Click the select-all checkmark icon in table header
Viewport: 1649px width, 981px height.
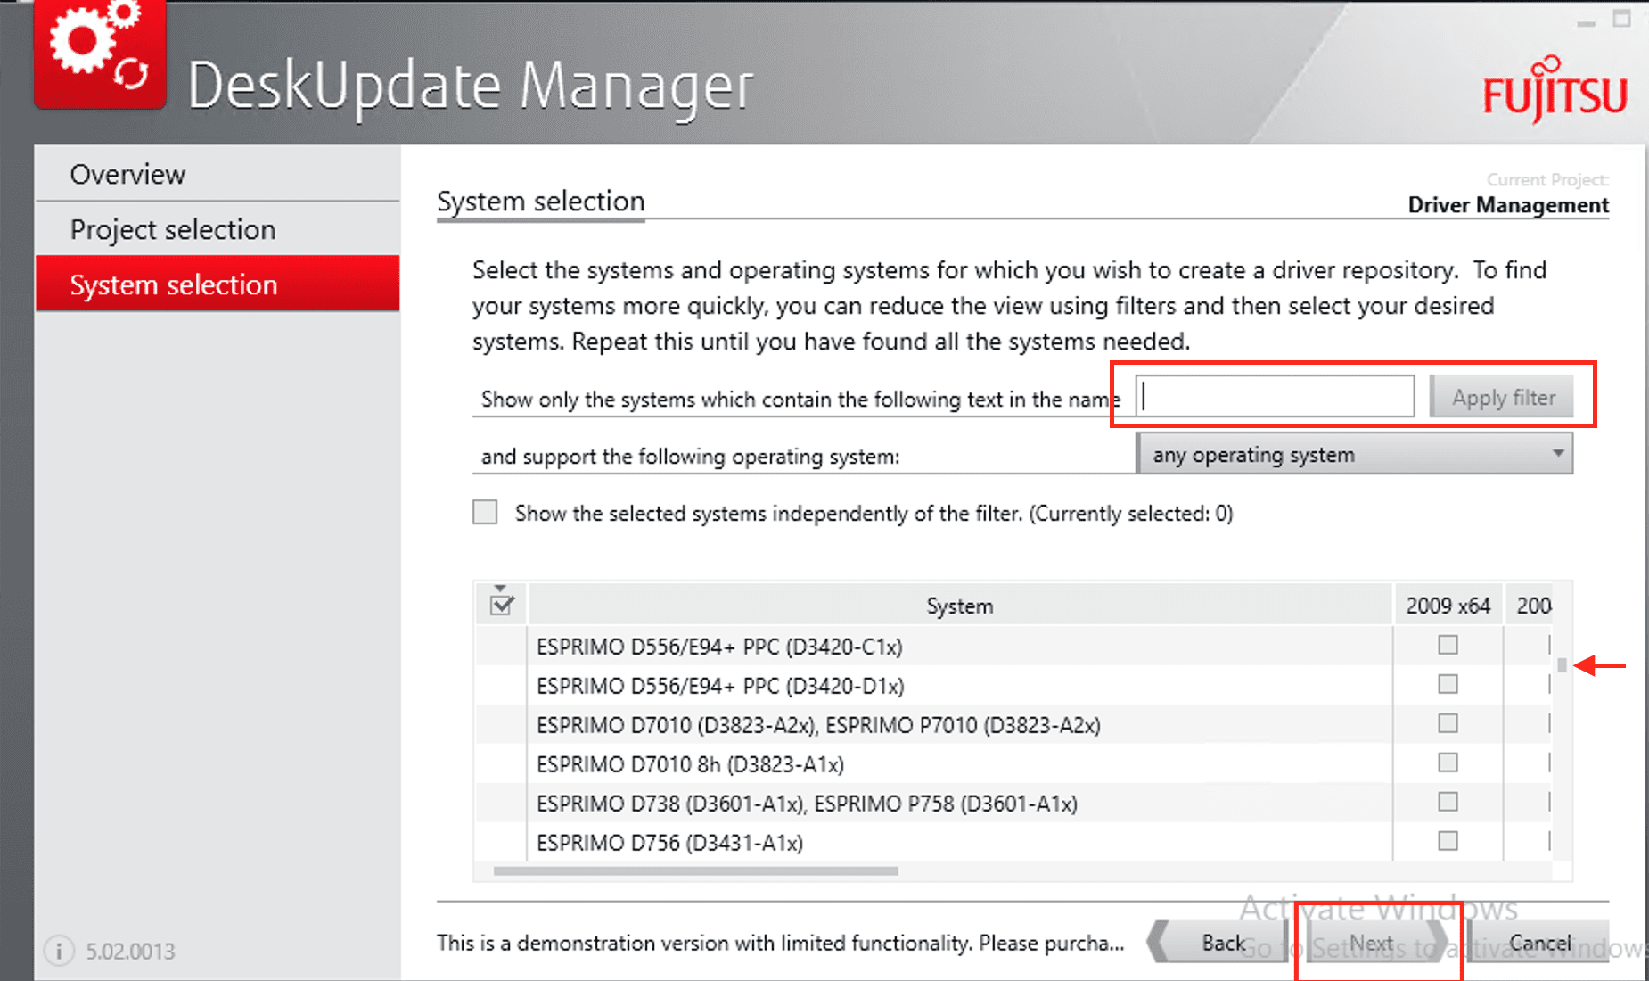502,604
